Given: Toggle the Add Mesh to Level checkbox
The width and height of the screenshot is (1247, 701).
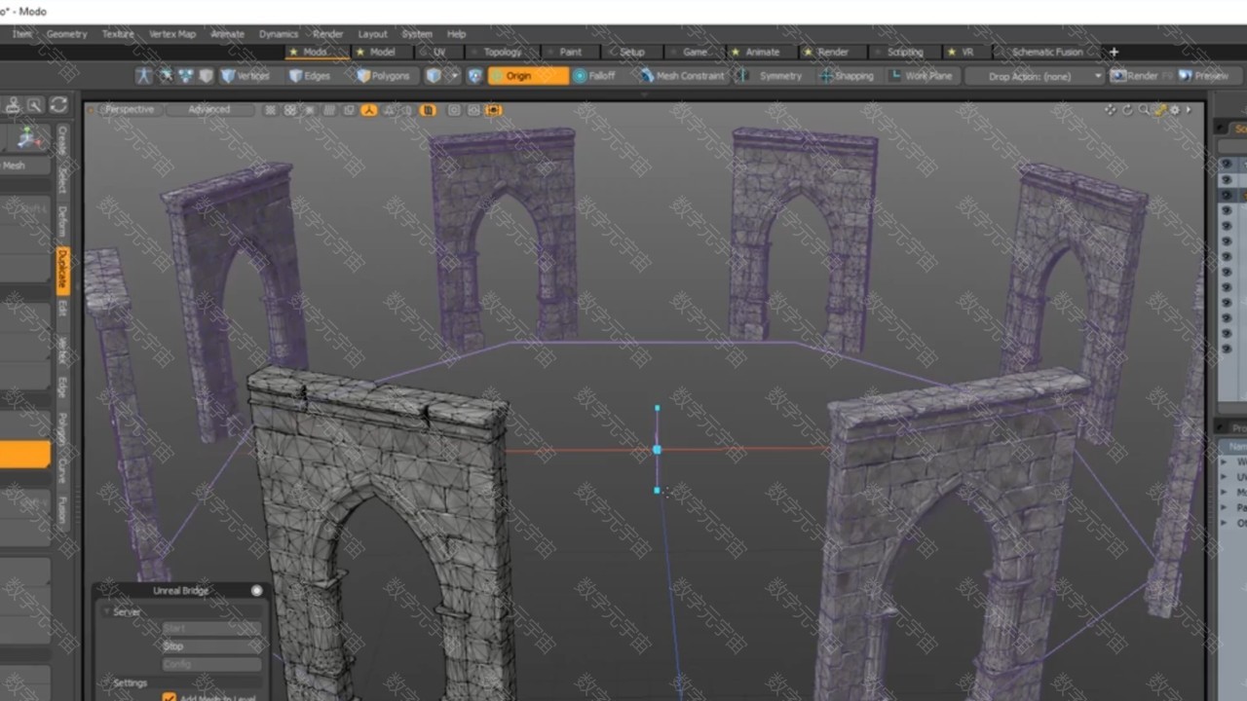Looking at the screenshot, I should (170, 697).
